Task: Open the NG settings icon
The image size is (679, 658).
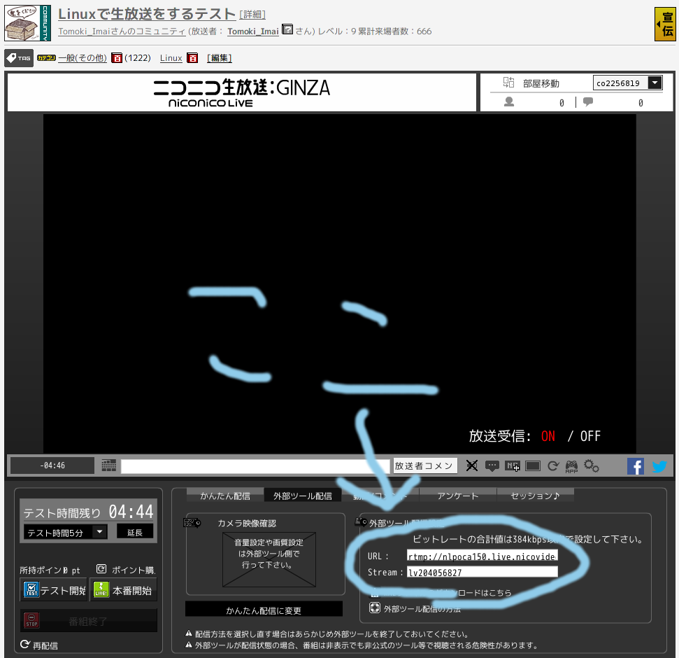Action: coord(513,466)
